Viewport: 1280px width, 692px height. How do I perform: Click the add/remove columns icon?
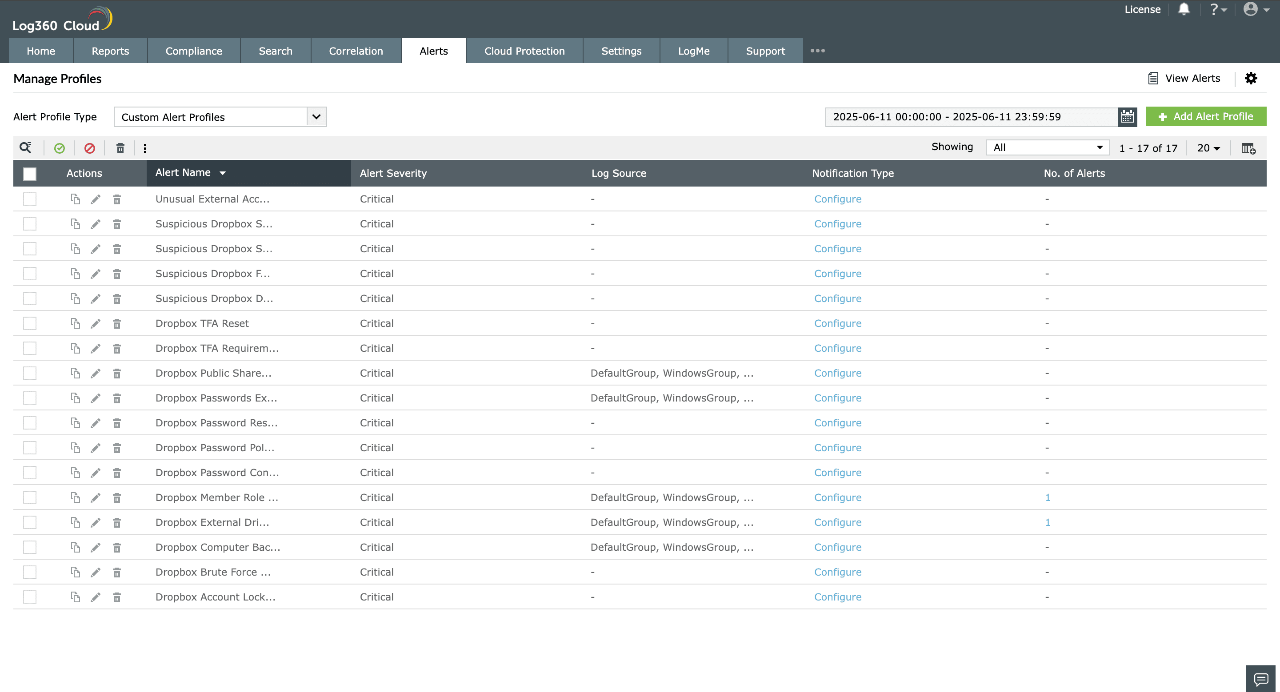[1248, 148]
